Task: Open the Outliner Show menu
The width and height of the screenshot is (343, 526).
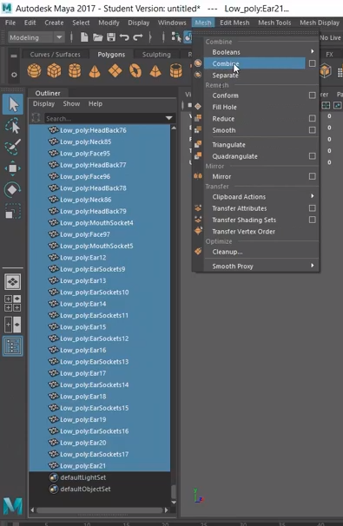Action: click(x=71, y=103)
